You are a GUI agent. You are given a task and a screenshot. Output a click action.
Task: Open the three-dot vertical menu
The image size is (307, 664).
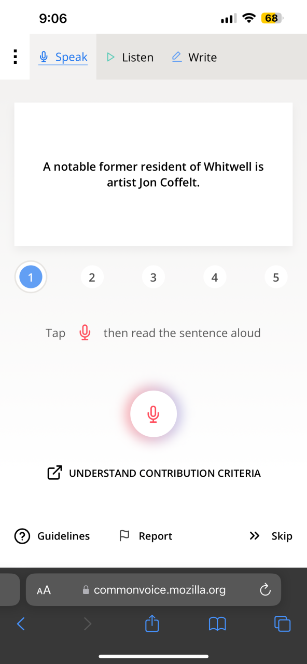(x=15, y=57)
